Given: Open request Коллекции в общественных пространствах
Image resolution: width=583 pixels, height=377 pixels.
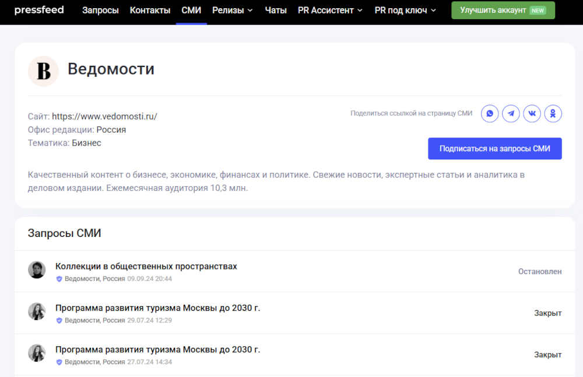Looking at the screenshot, I should [146, 266].
